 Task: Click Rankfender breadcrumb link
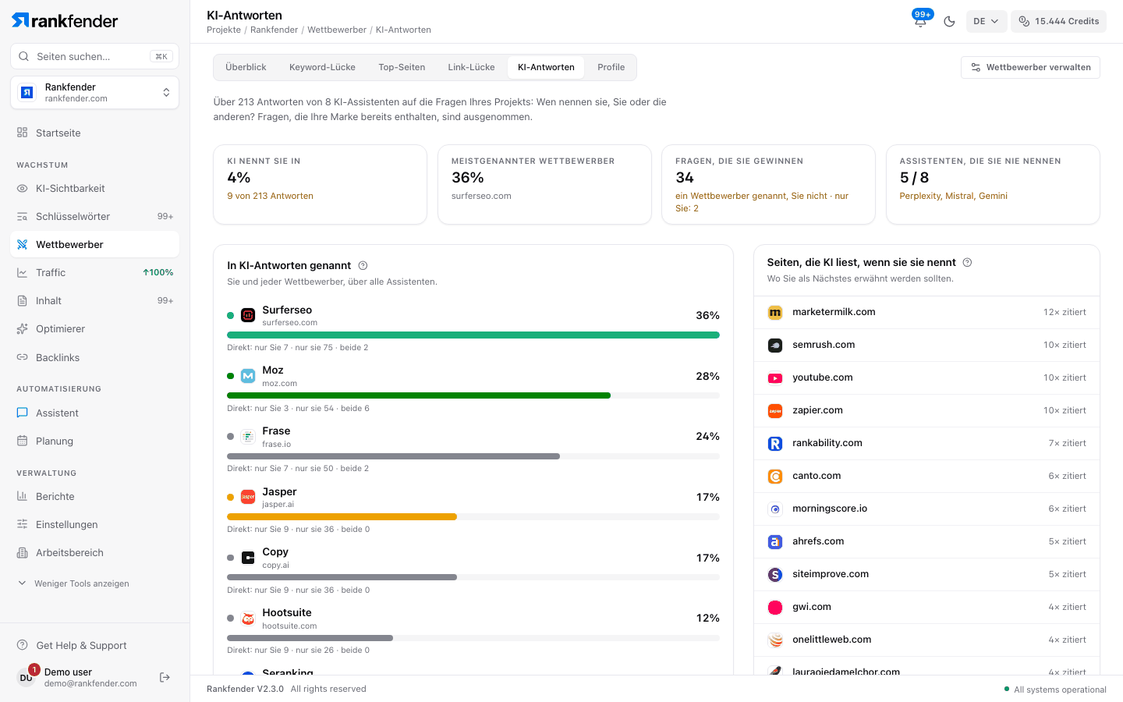[274, 30]
